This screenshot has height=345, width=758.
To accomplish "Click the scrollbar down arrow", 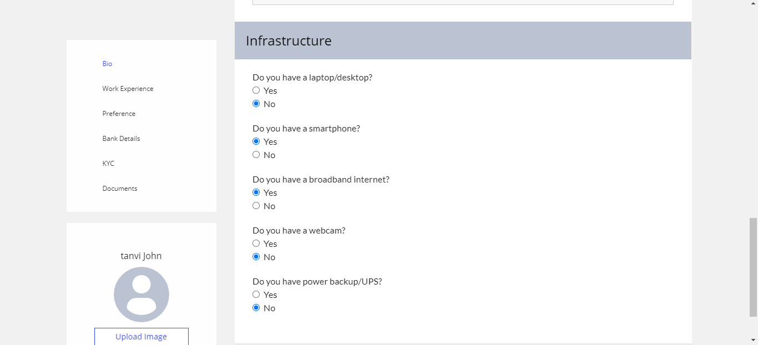I will tap(753, 339).
